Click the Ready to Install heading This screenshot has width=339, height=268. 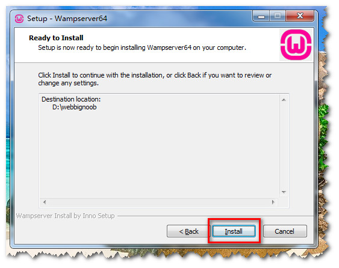click(56, 38)
